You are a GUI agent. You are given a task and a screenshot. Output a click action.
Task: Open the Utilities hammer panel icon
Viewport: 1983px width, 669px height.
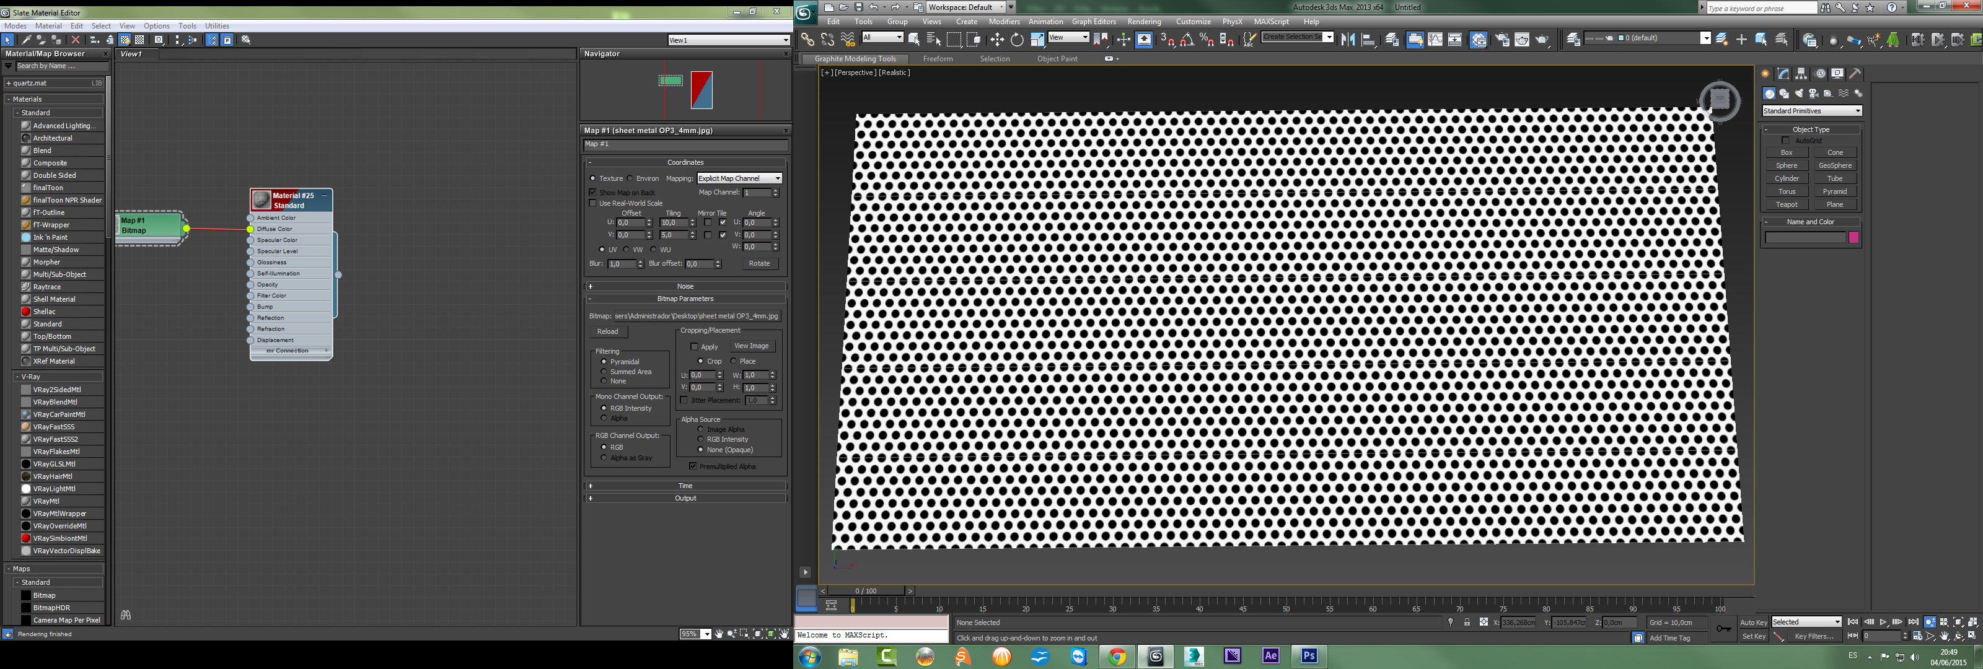click(1855, 74)
